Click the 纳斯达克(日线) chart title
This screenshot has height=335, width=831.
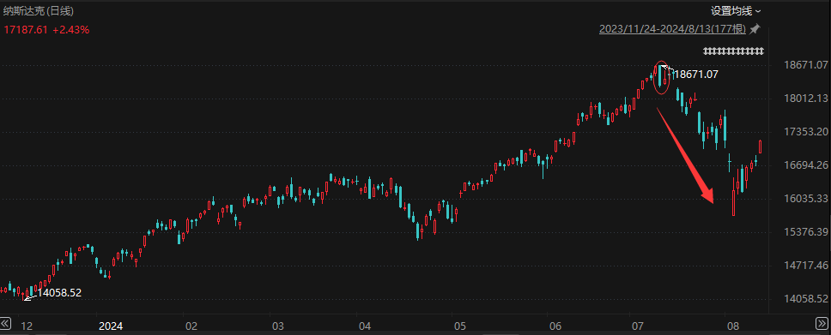click(39, 10)
